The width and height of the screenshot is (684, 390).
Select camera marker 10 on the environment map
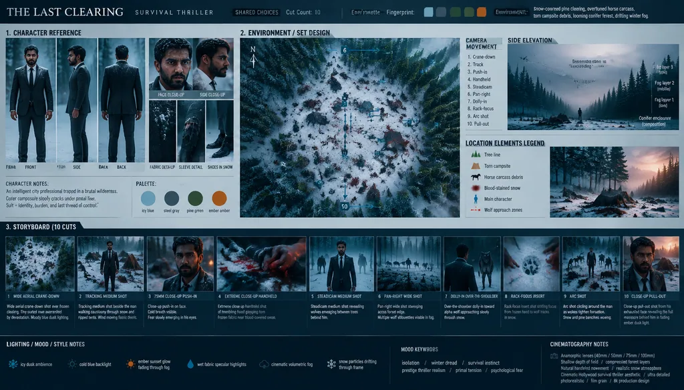pos(345,206)
